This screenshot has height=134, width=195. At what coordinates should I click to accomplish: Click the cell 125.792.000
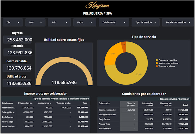[28, 108]
